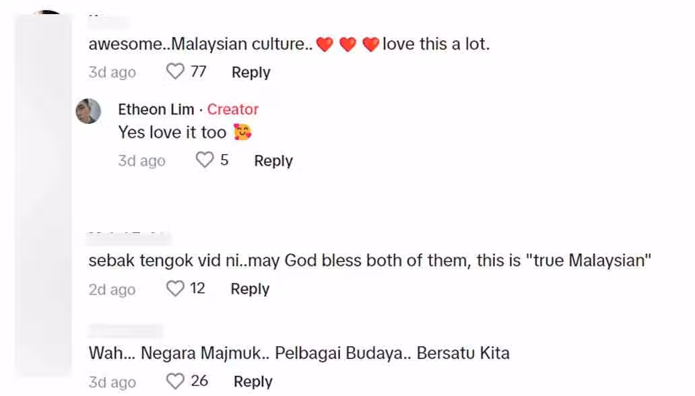The height and width of the screenshot is (396, 695).
Task: Heart the "Wah... Negara Majmuk" comment
Action: pos(175,381)
